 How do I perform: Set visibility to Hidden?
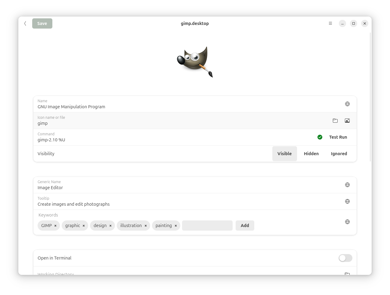point(311,154)
